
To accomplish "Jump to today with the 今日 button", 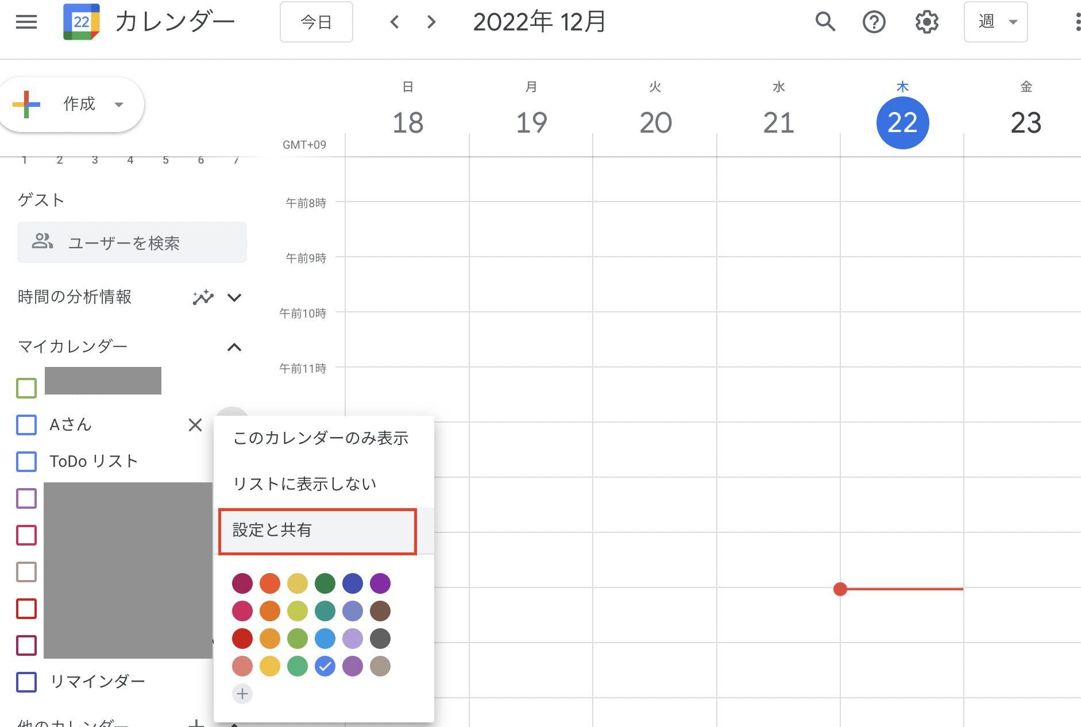I will (316, 22).
